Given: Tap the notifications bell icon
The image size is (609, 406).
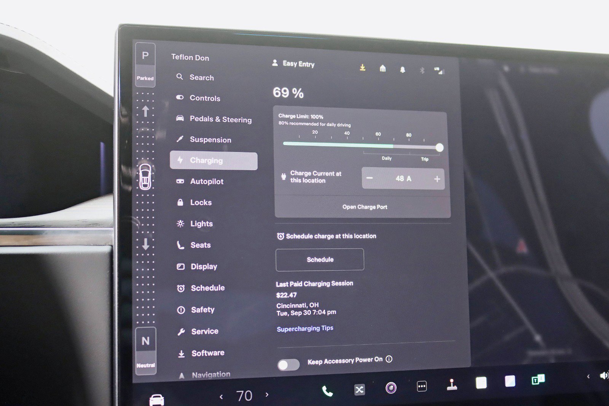Looking at the screenshot, I should [x=402, y=69].
